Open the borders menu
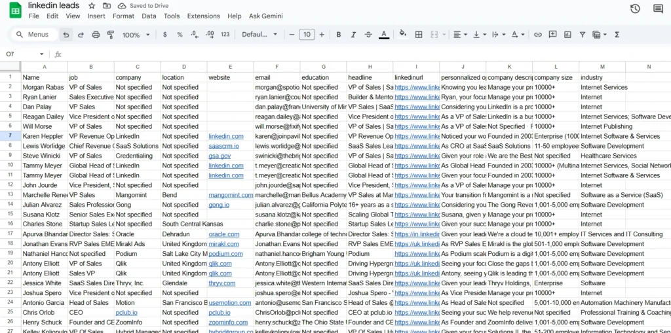 [419, 35]
